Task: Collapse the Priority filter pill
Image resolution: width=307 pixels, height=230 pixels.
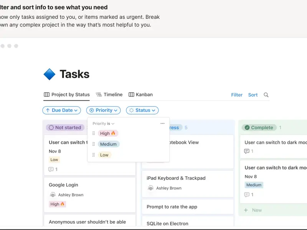Action: [x=103, y=110]
